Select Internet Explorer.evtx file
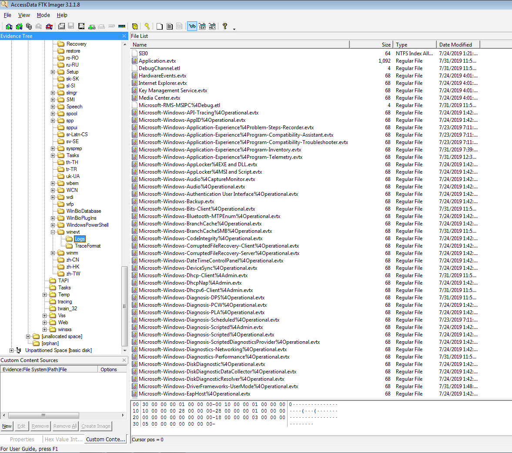 click(163, 83)
